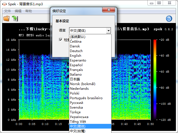Open the help icon in toolbar
This screenshot has width=178, height=133.
coord(169,19)
